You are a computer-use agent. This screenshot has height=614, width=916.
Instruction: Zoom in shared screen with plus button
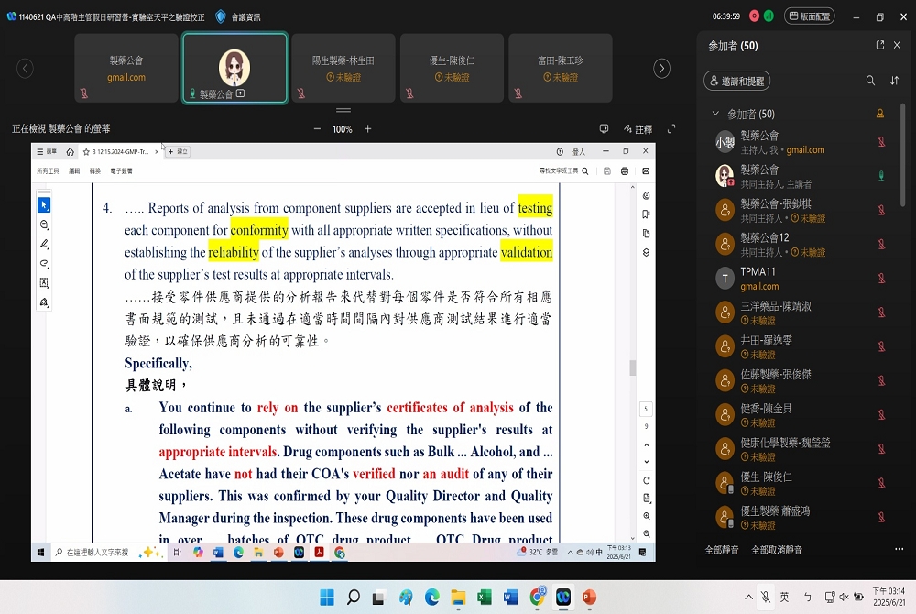[368, 129]
